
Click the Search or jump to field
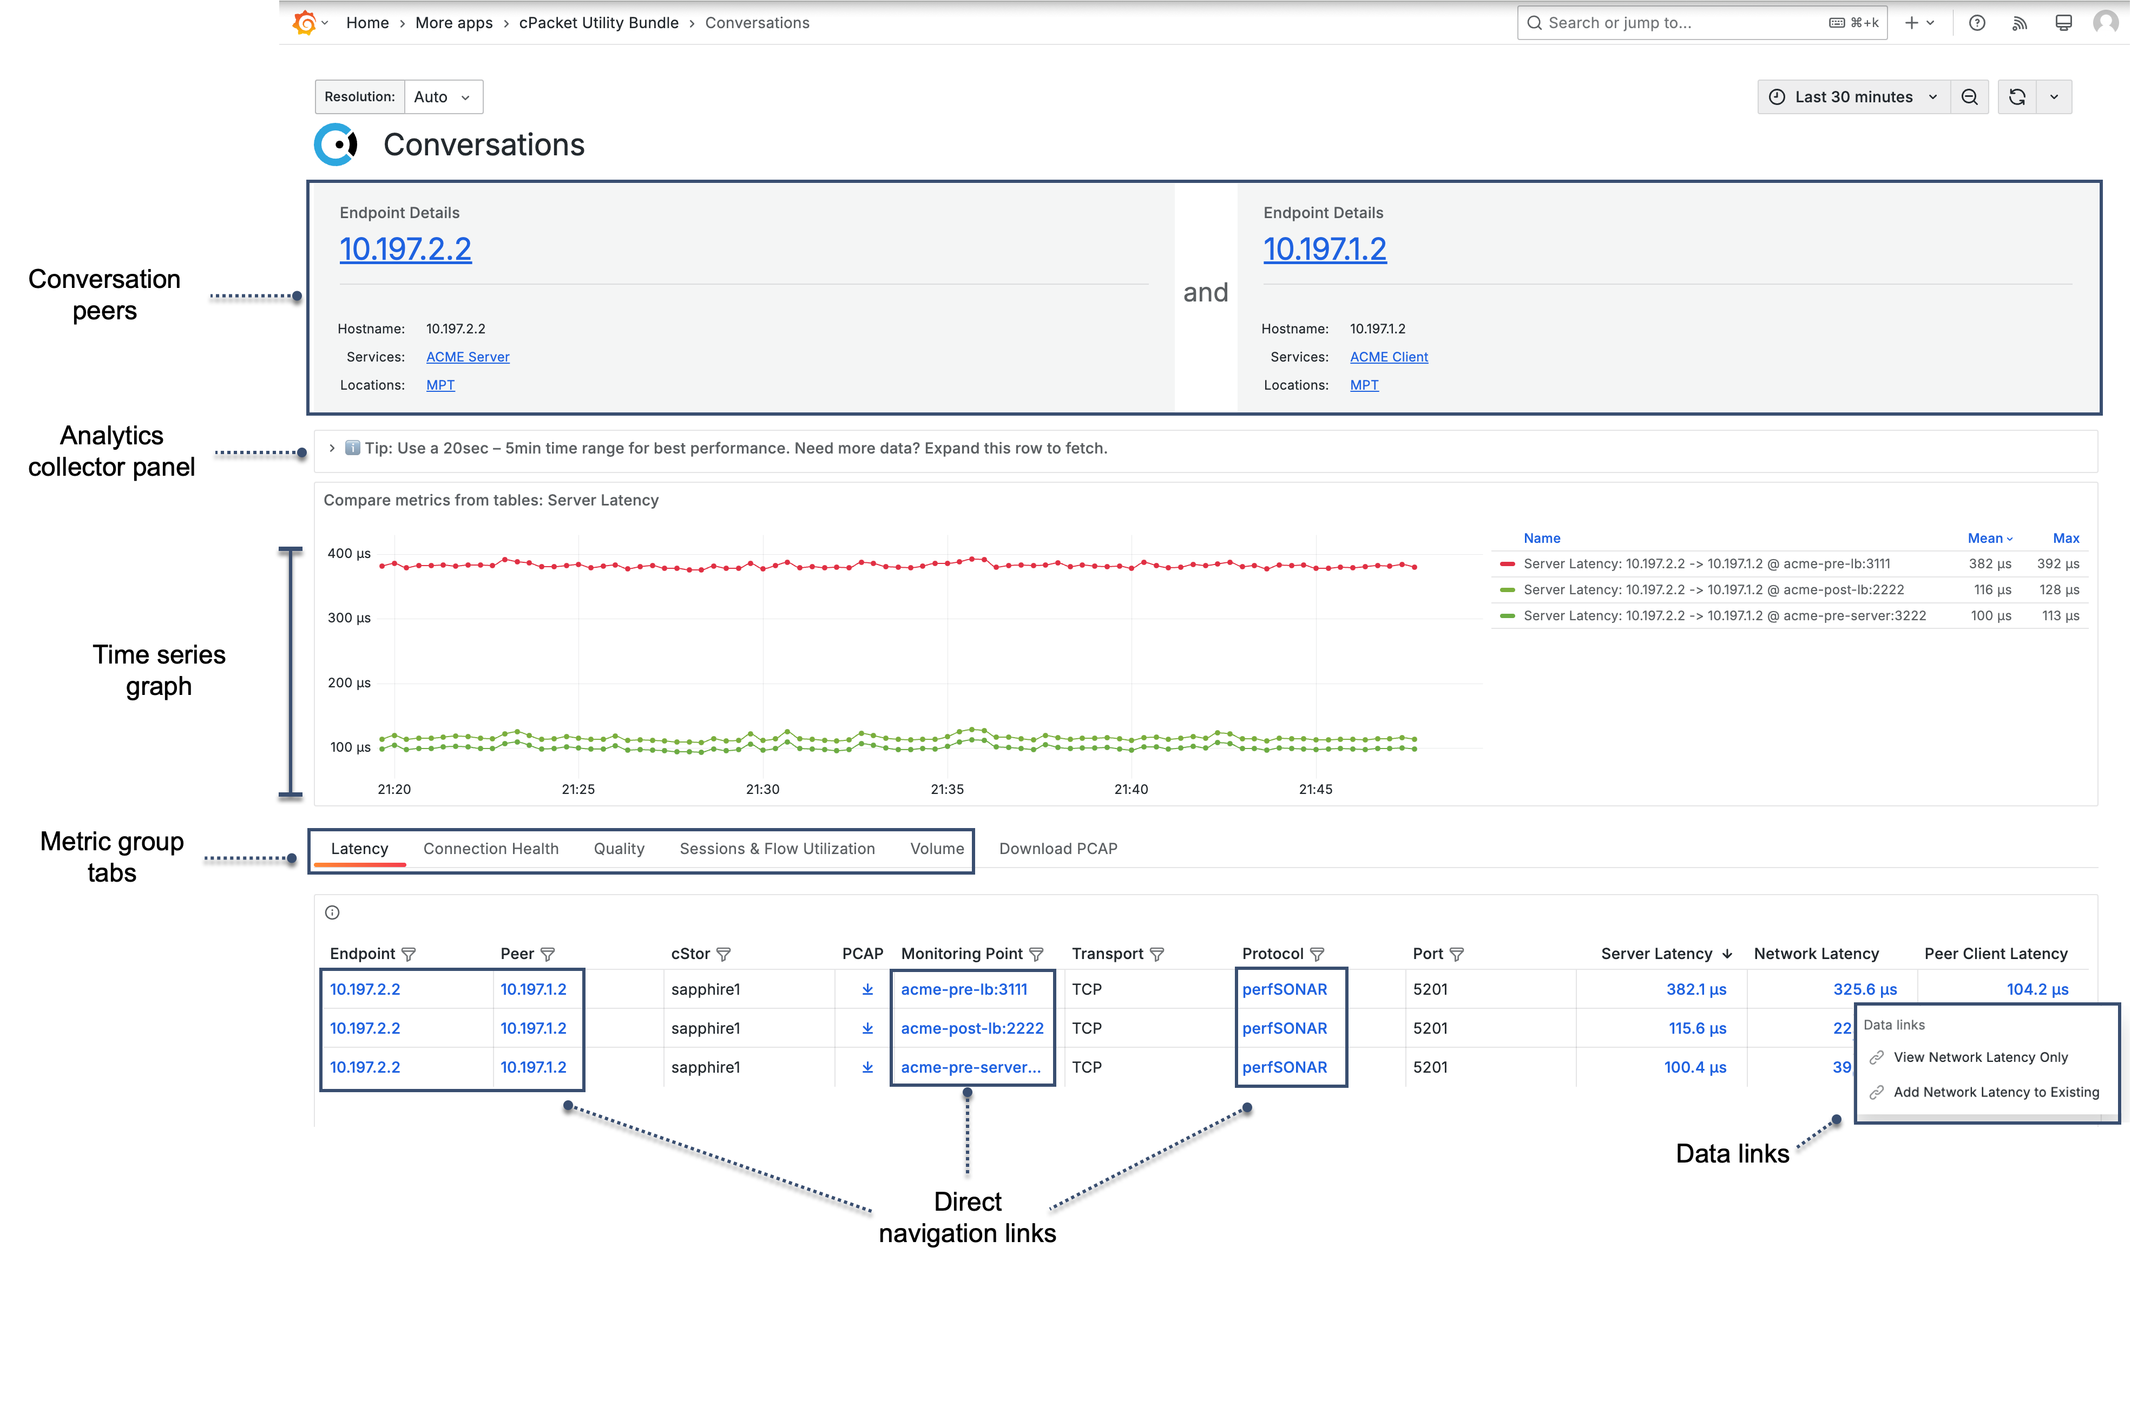[1702, 23]
